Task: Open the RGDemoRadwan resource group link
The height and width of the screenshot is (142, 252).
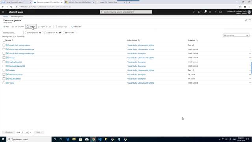Action: tap(16, 75)
